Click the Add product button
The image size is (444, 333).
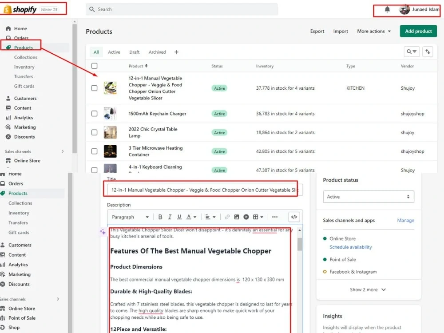(x=418, y=31)
